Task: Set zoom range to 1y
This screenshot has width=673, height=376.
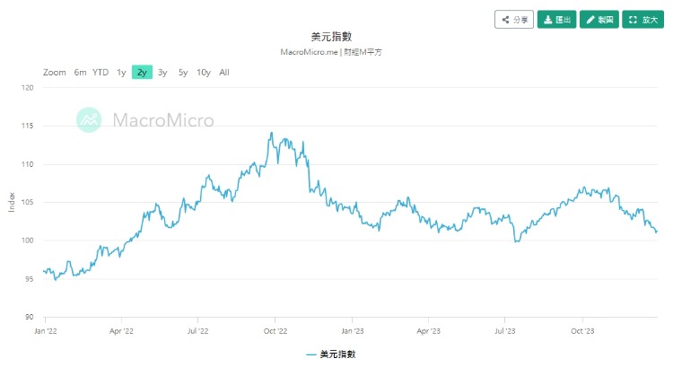Action: 121,73
